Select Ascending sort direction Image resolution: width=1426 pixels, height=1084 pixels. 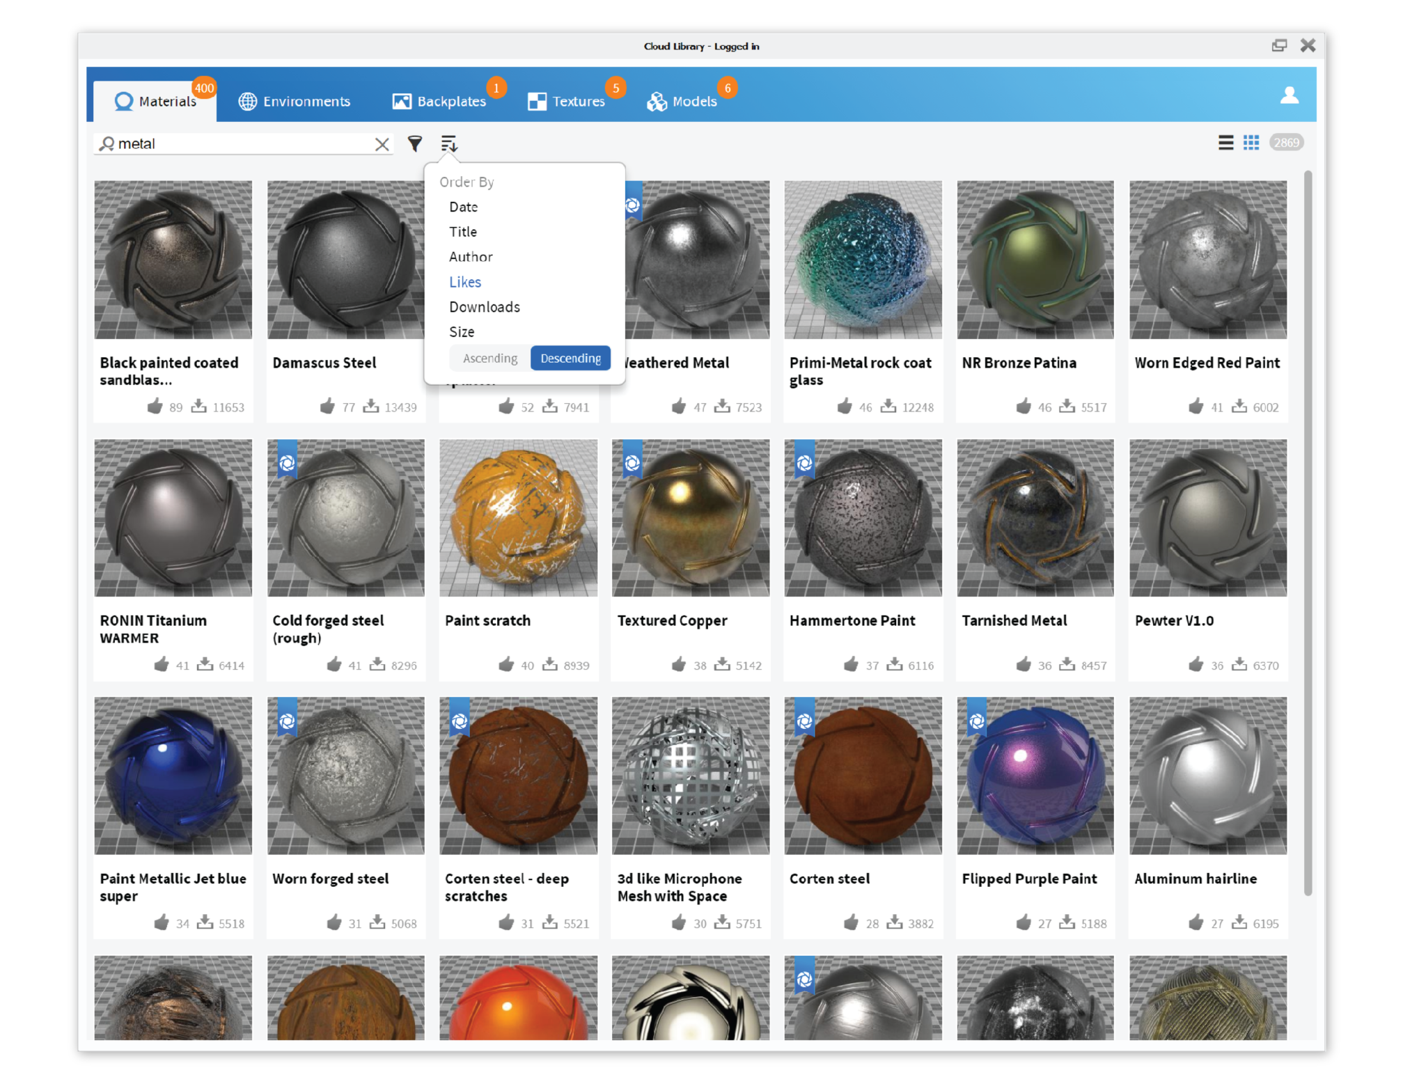[x=489, y=358]
